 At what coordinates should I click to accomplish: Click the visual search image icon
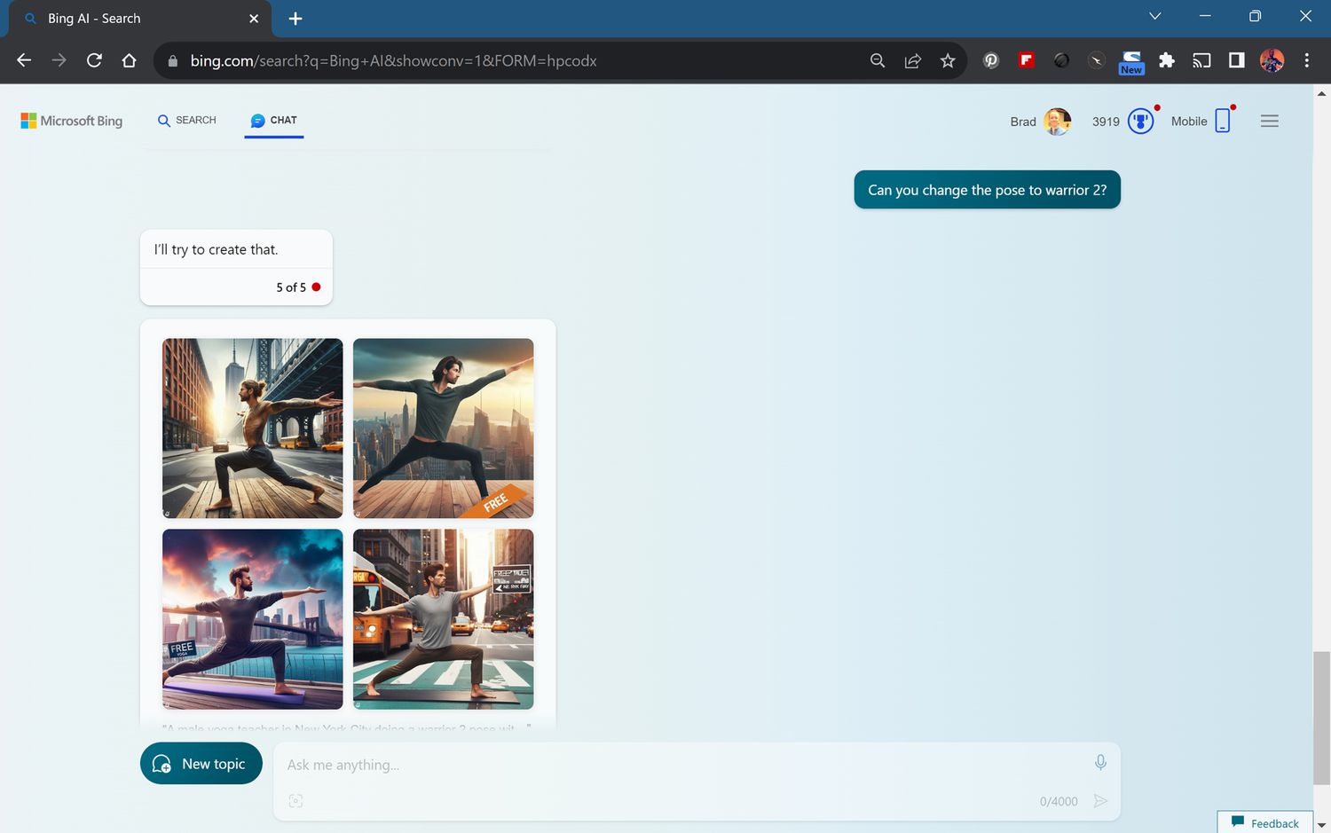coord(295,801)
